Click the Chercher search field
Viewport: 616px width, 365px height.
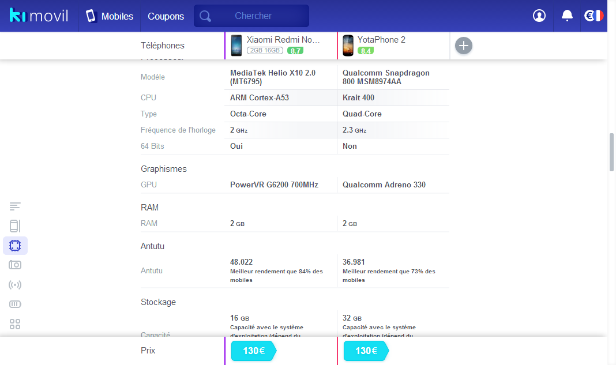pyautogui.click(x=251, y=16)
